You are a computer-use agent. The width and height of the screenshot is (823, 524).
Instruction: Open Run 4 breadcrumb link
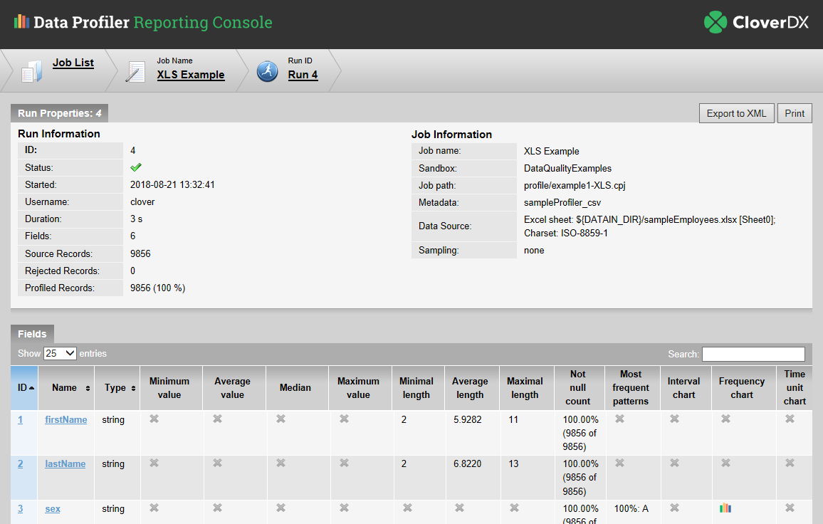pos(303,75)
